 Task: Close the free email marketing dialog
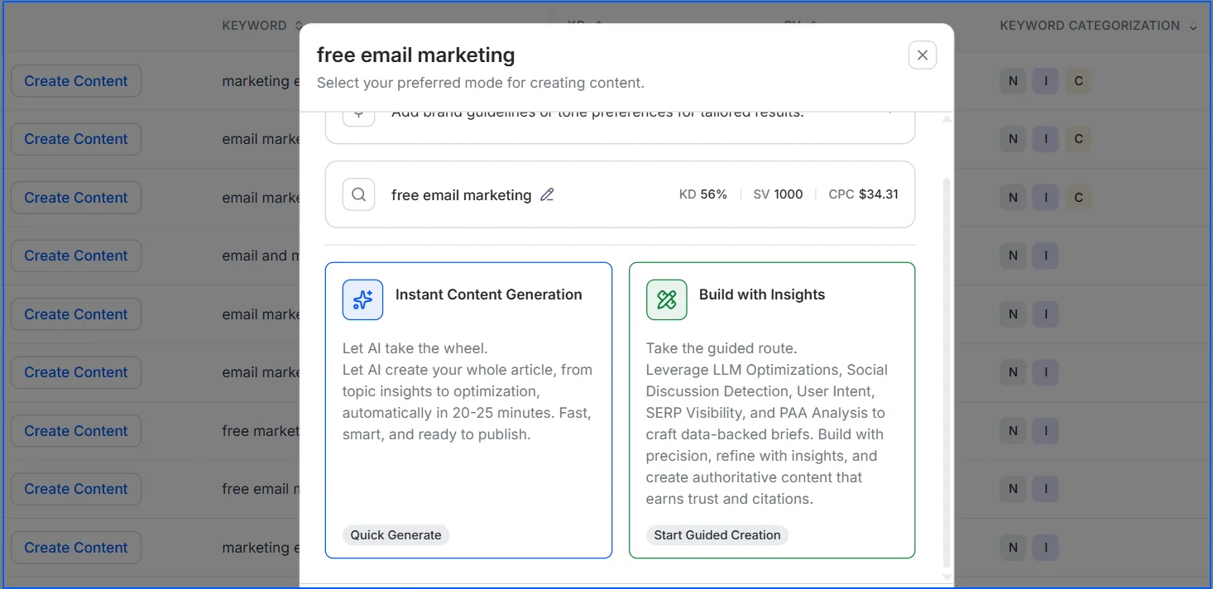[x=923, y=55]
